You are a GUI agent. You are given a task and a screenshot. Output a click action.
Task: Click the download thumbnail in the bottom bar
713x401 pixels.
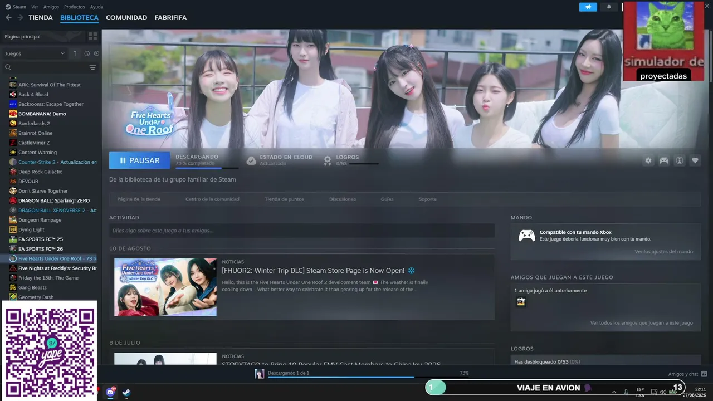coord(260,374)
